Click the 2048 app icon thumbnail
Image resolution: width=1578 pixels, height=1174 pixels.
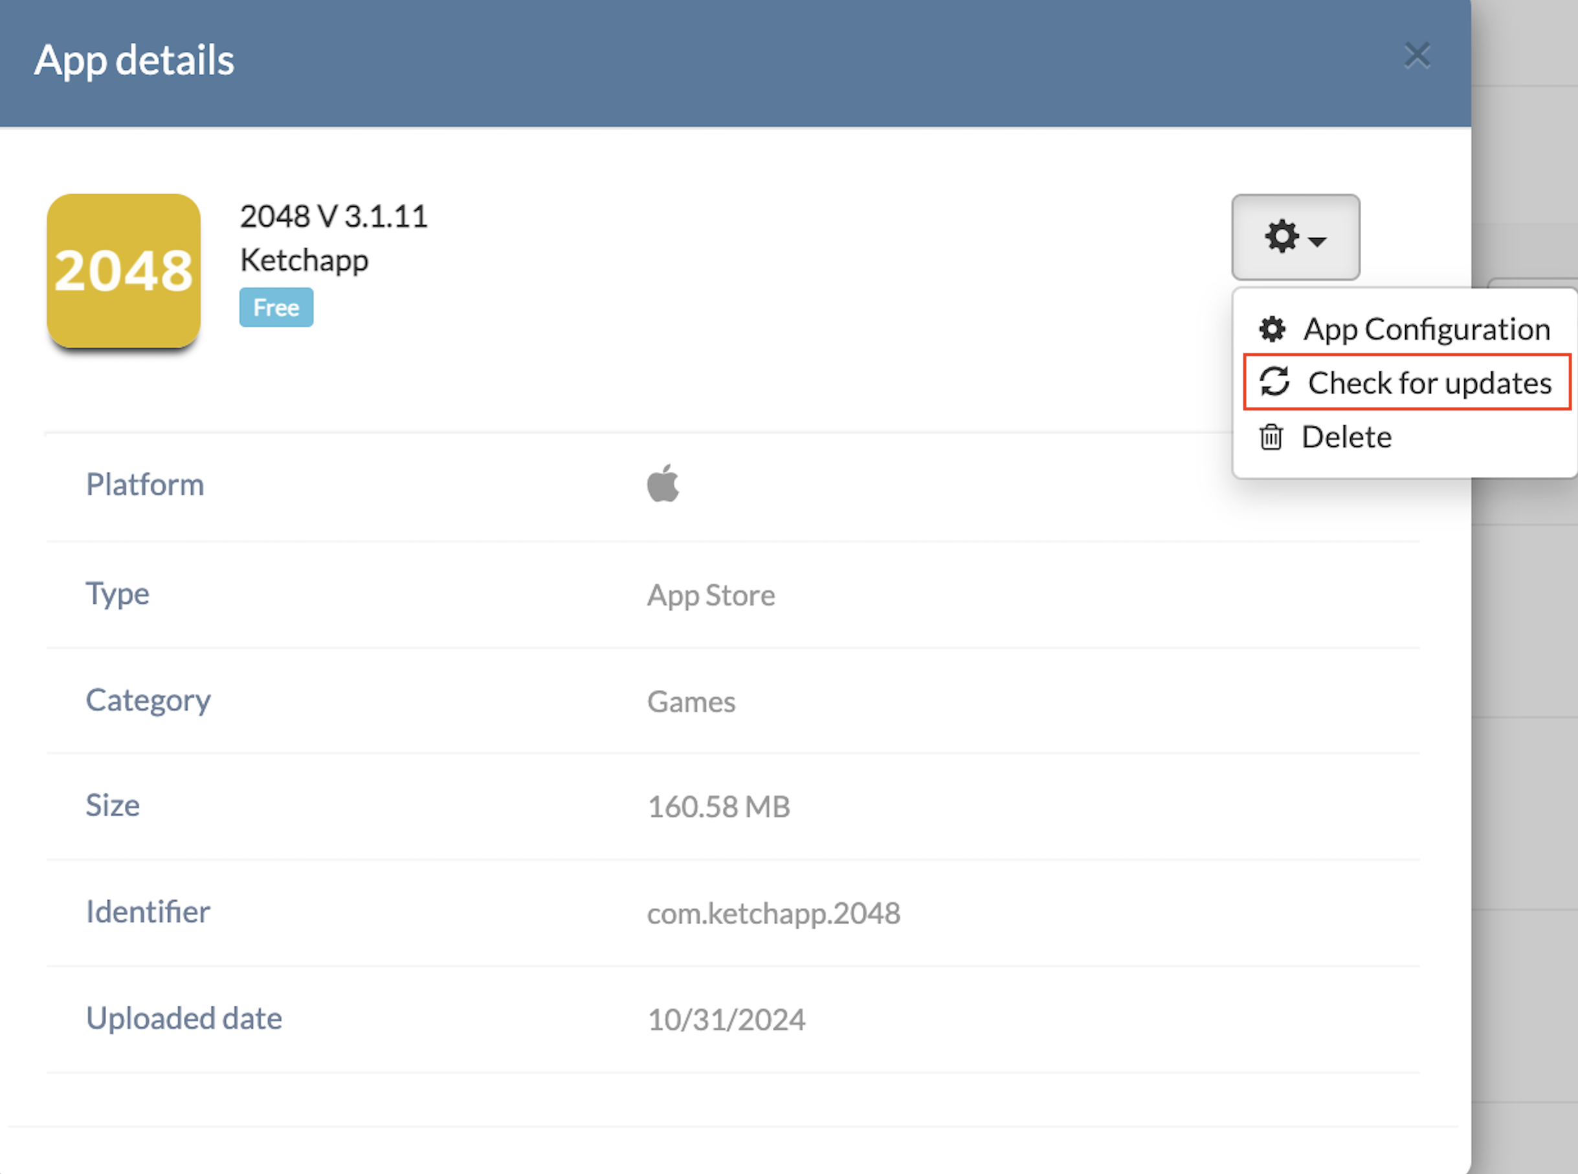124,271
